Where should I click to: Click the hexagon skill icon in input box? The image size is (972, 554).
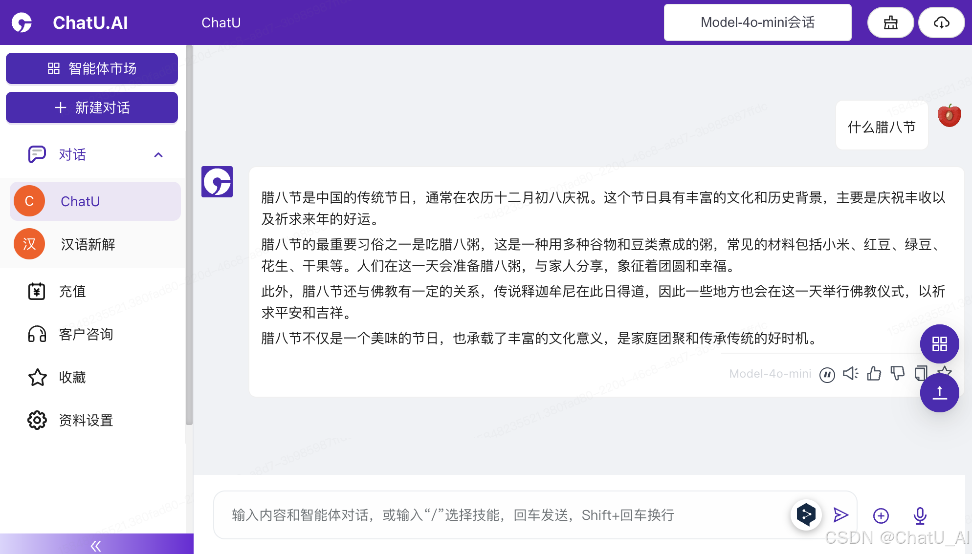click(806, 514)
